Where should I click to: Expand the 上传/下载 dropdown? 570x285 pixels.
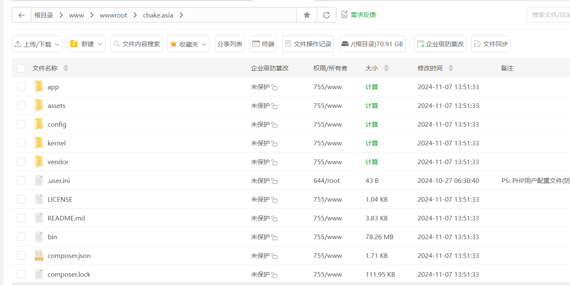click(x=37, y=44)
